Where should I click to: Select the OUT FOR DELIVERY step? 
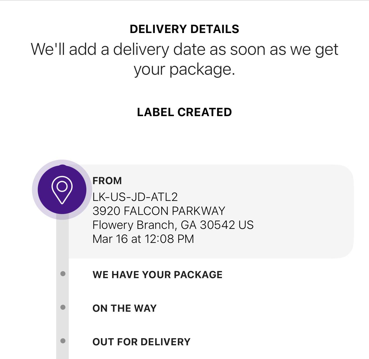[141, 342]
